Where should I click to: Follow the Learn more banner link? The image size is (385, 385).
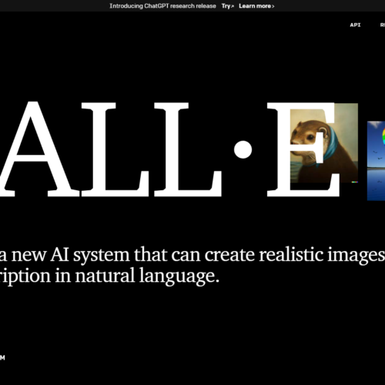(256, 6)
